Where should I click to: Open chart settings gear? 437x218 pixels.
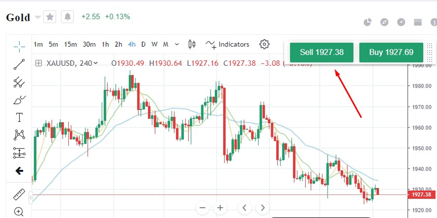[265, 45]
